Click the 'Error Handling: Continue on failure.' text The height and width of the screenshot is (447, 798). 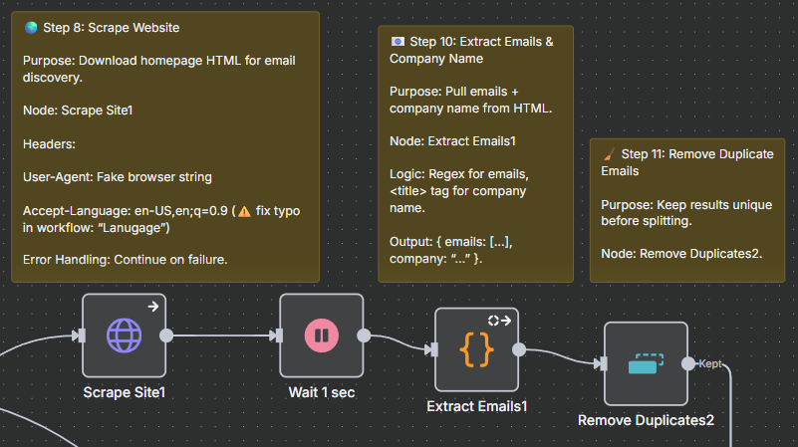(x=126, y=260)
